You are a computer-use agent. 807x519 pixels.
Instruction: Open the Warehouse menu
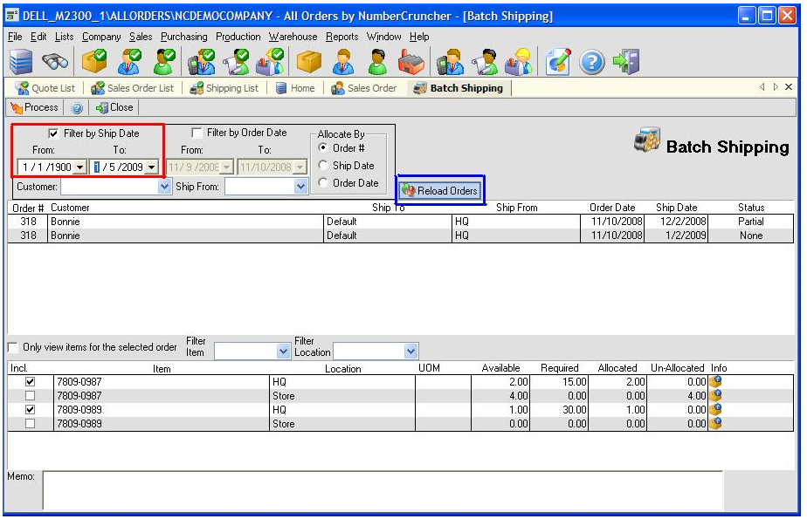pos(293,37)
